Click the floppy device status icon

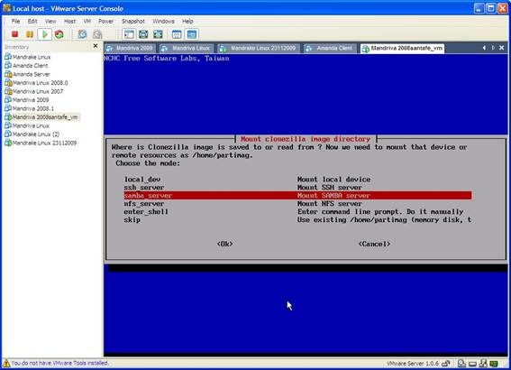click(x=472, y=364)
